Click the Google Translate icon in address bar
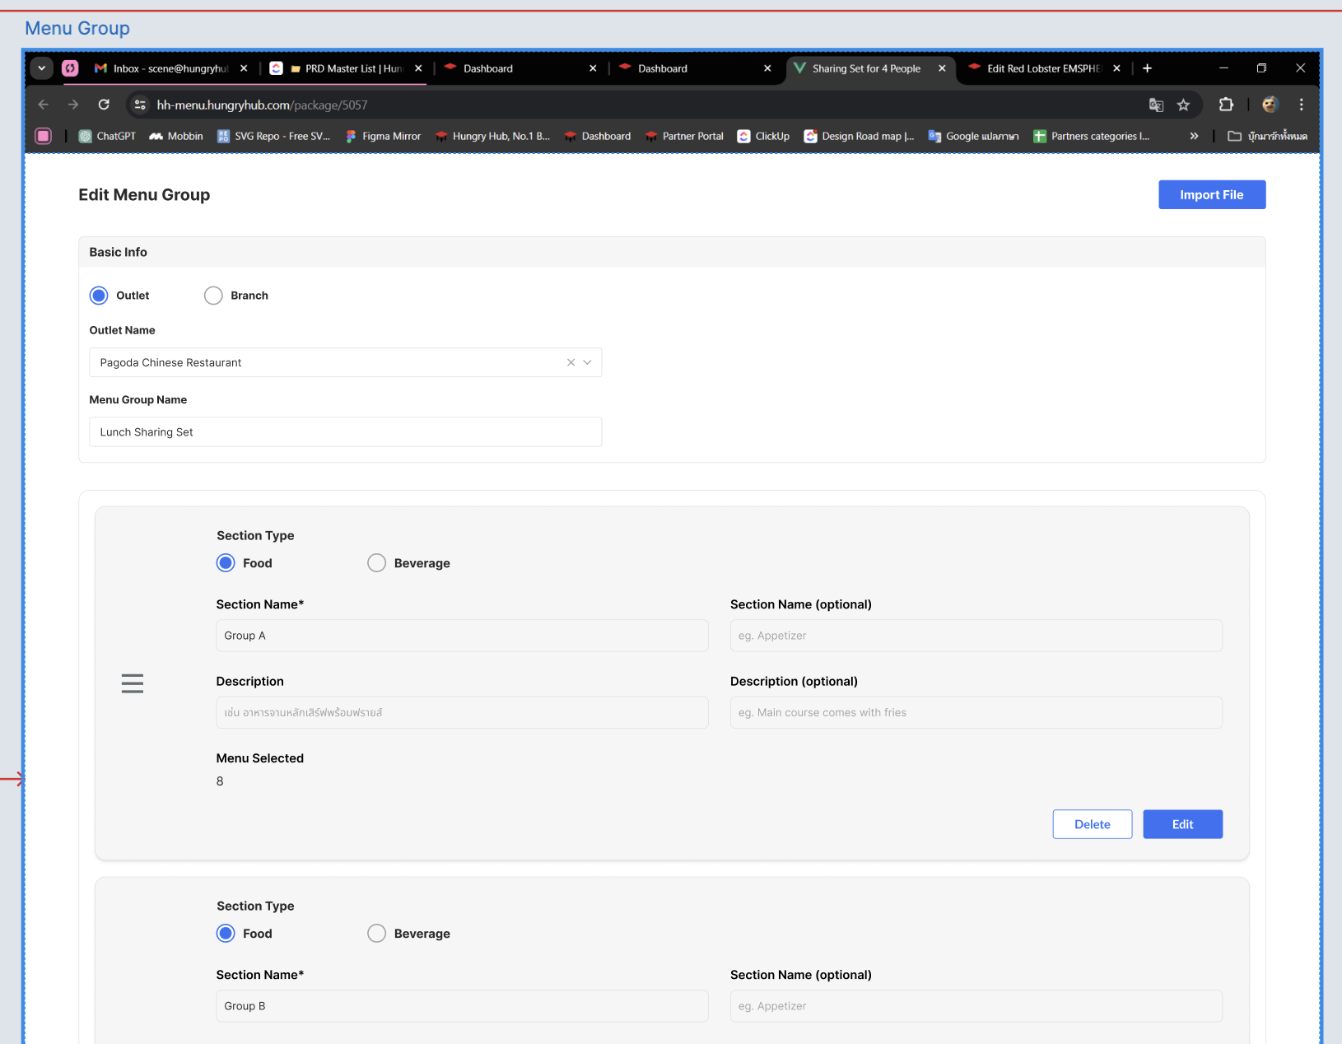This screenshot has height=1044, width=1342. pos(1156,105)
